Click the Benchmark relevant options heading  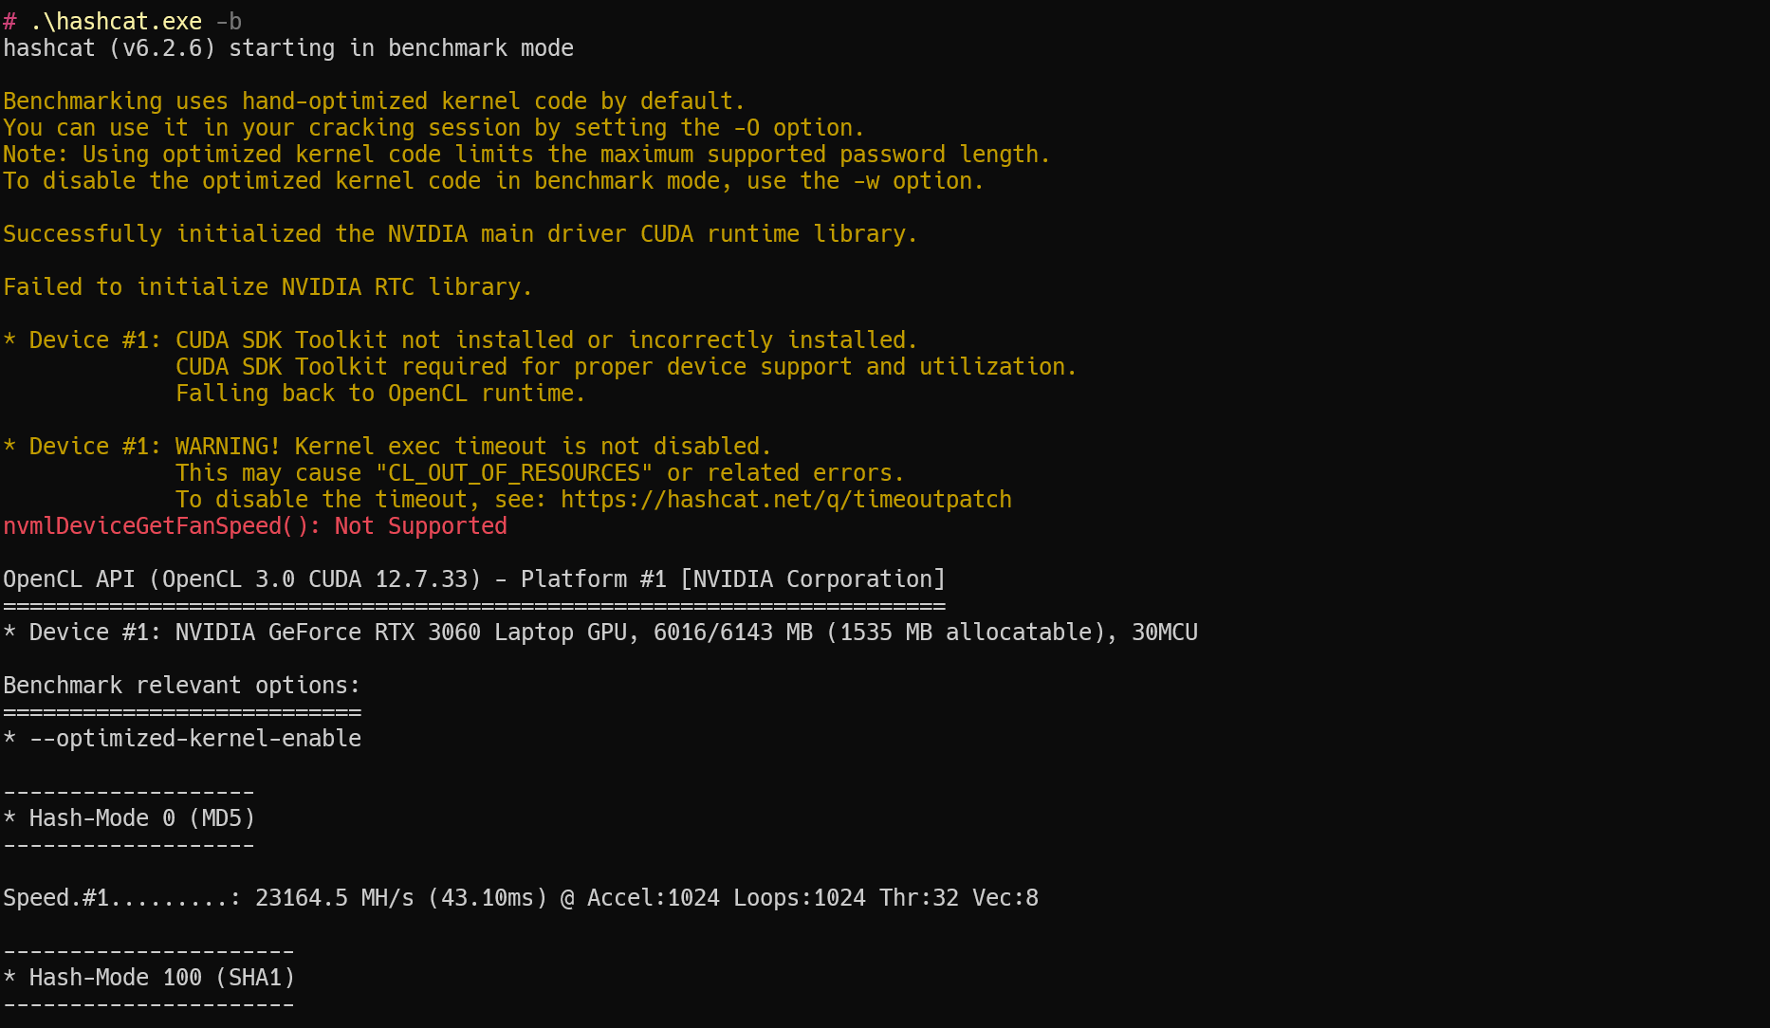pos(181,686)
